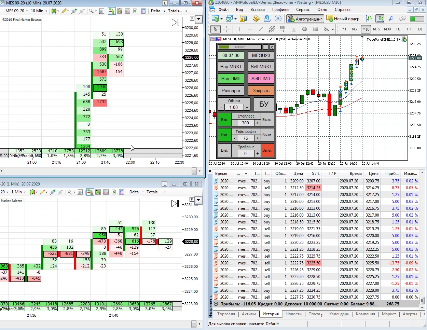This screenshot has width=427, height=330.
Task: Open Market Watch dollar icon in MetaTrader
Action: (x=243, y=18)
